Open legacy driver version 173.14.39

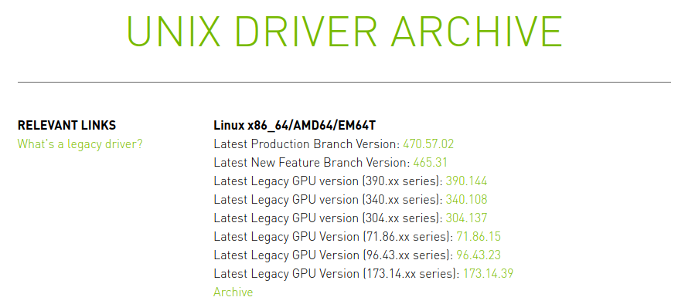[x=488, y=274]
